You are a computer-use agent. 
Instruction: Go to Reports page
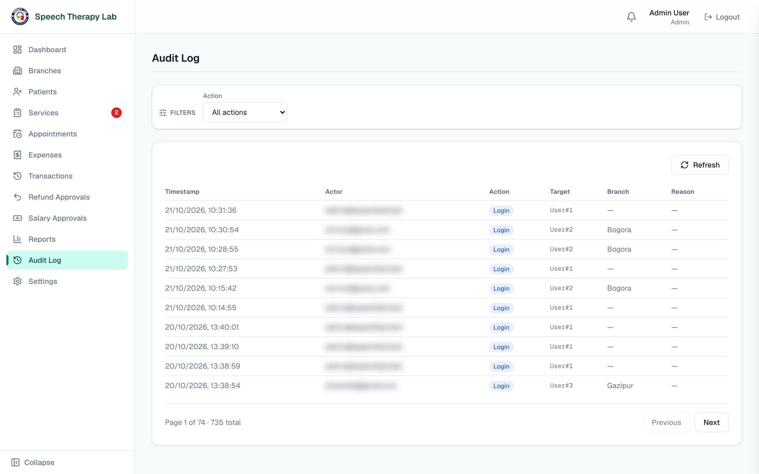click(x=67, y=239)
